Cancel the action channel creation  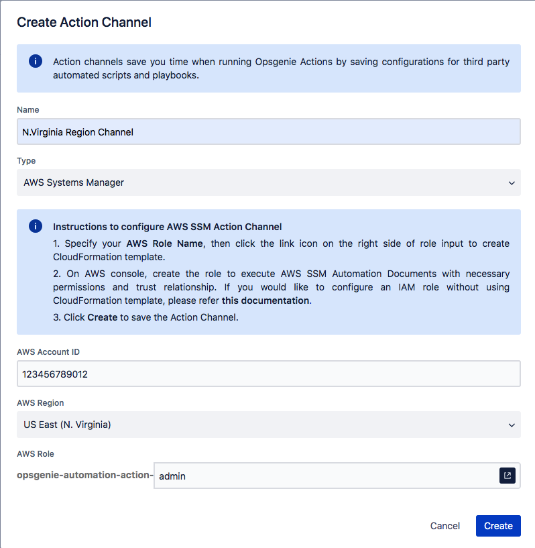pyautogui.click(x=445, y=526)
